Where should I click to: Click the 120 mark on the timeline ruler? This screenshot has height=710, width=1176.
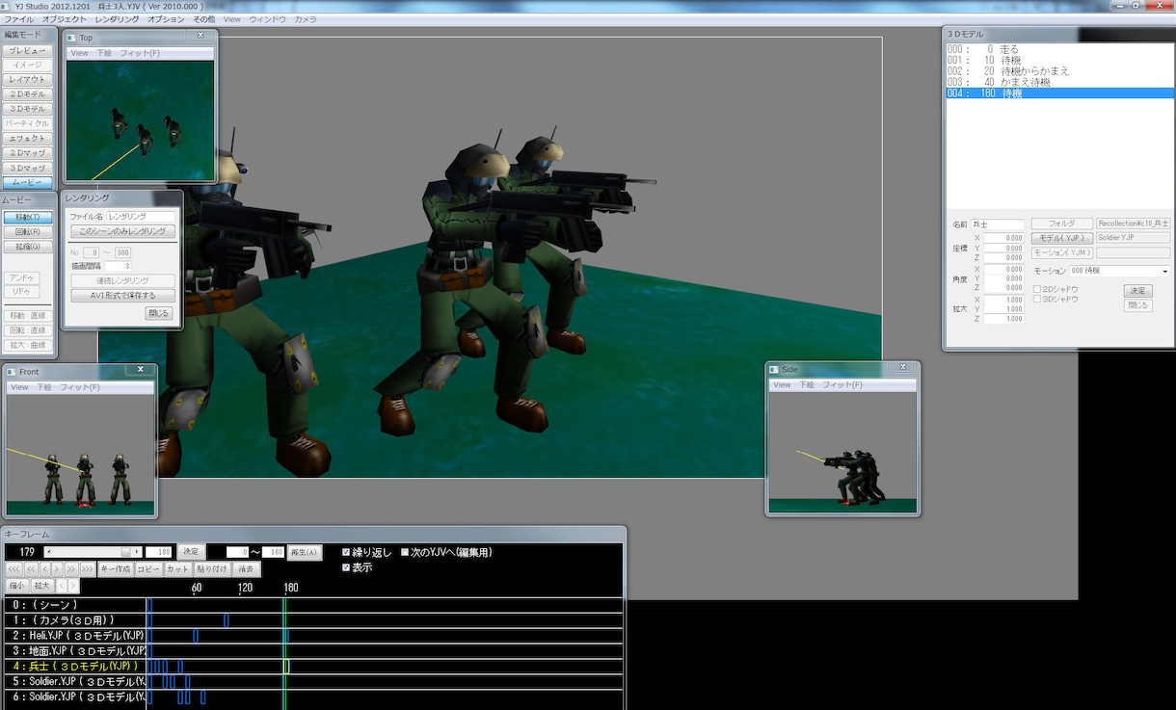pyautogui.click(x=245, y=588)
